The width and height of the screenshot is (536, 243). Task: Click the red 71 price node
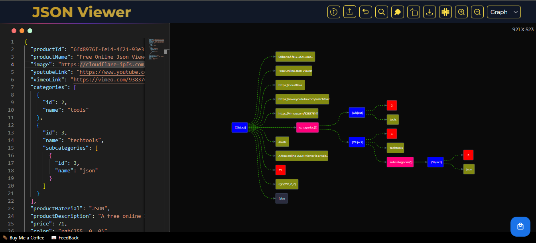coord(281,170)
